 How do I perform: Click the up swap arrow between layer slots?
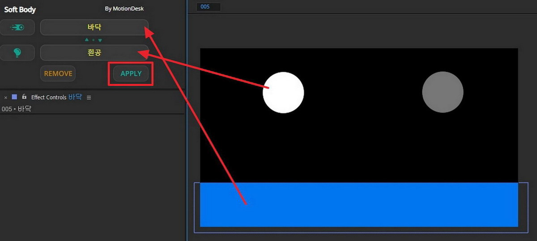pyautogui.click(x=87, y=40)
